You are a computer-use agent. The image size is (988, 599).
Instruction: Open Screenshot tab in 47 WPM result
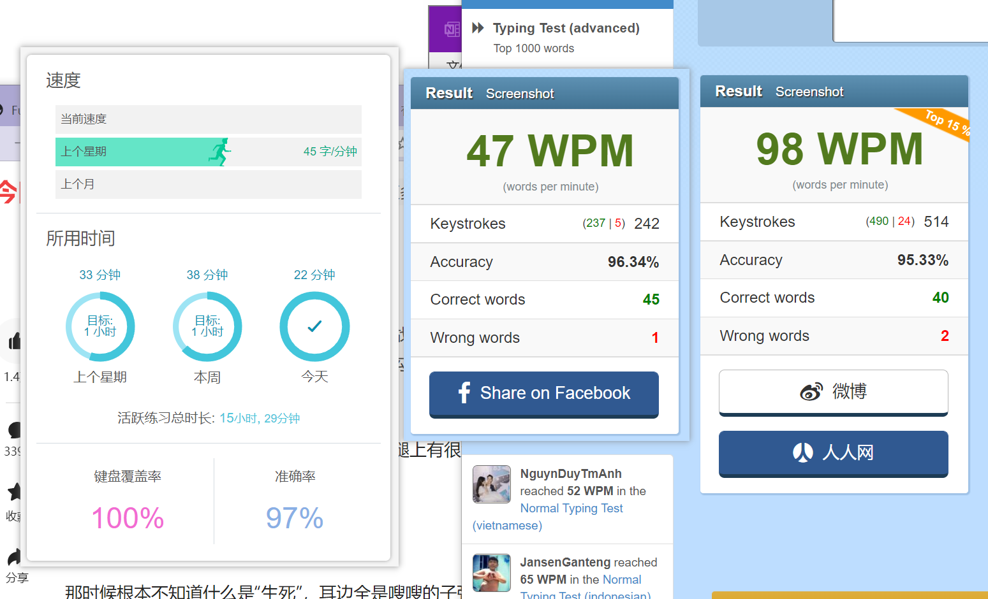pos(520,94)
